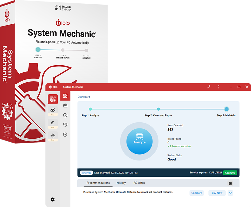Screen dimensions: 251x207
Task: Switch to the PC status tab
Action: [x=139, y=183]
